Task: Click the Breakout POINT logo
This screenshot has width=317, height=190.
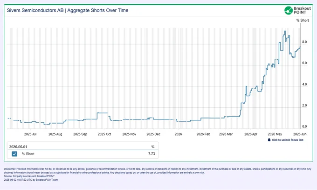Action: (x=297, y=10)
